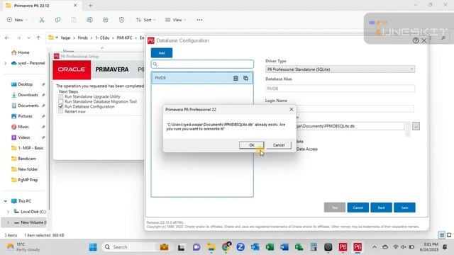
Task: Go Back in Database Configuration
Action: pyautogui.click(x=381, y=208)
